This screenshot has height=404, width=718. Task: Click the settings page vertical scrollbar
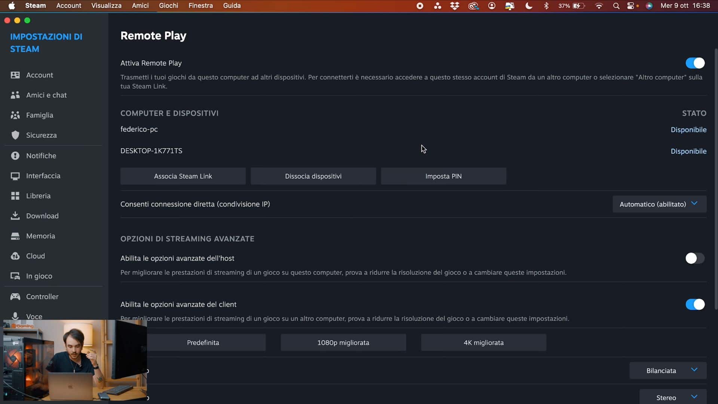coord(716,179)
